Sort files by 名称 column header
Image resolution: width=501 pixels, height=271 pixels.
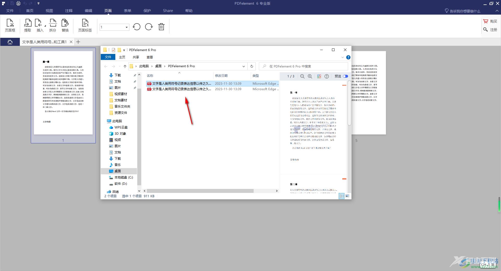pos(179,76)
